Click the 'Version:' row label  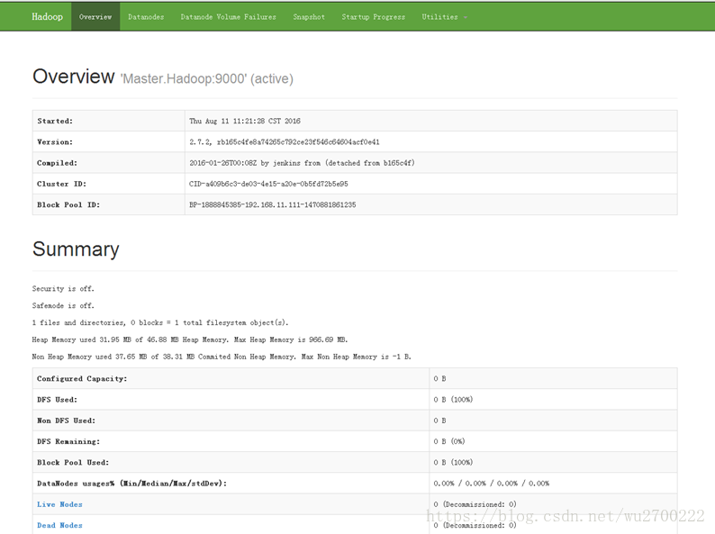click(55, 141)
